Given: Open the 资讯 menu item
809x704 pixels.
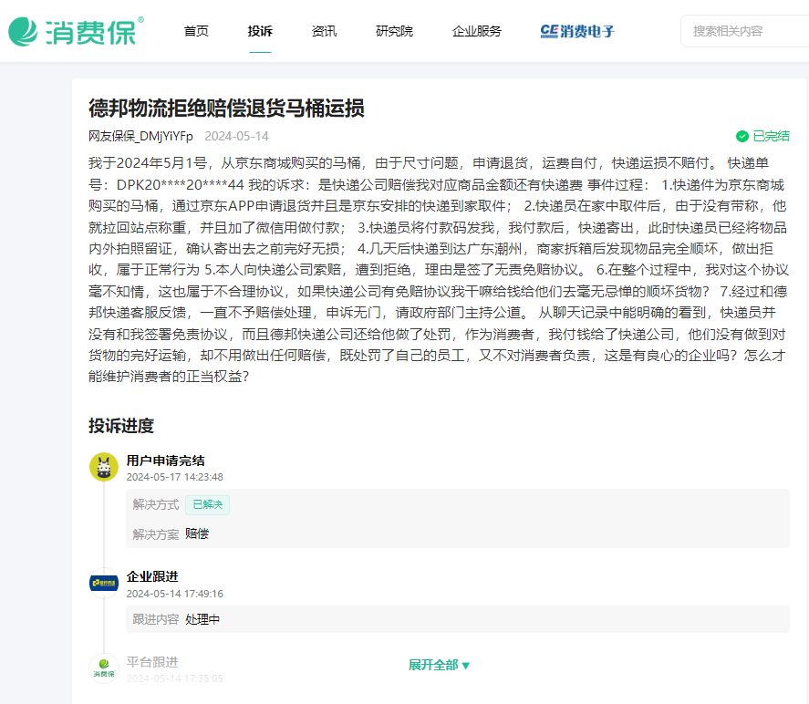Looking at the screenshot, I should coord(325,30).
